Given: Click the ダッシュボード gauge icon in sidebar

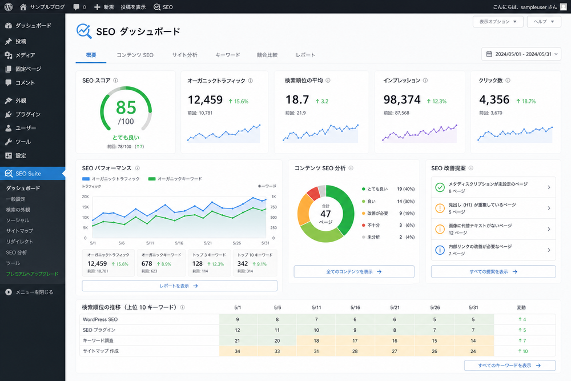Looking at the screenshot, I should 9,26.
